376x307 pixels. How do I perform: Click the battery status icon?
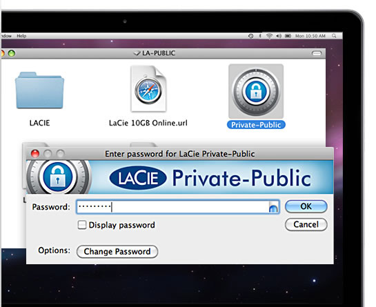click(x=288, y=36)
